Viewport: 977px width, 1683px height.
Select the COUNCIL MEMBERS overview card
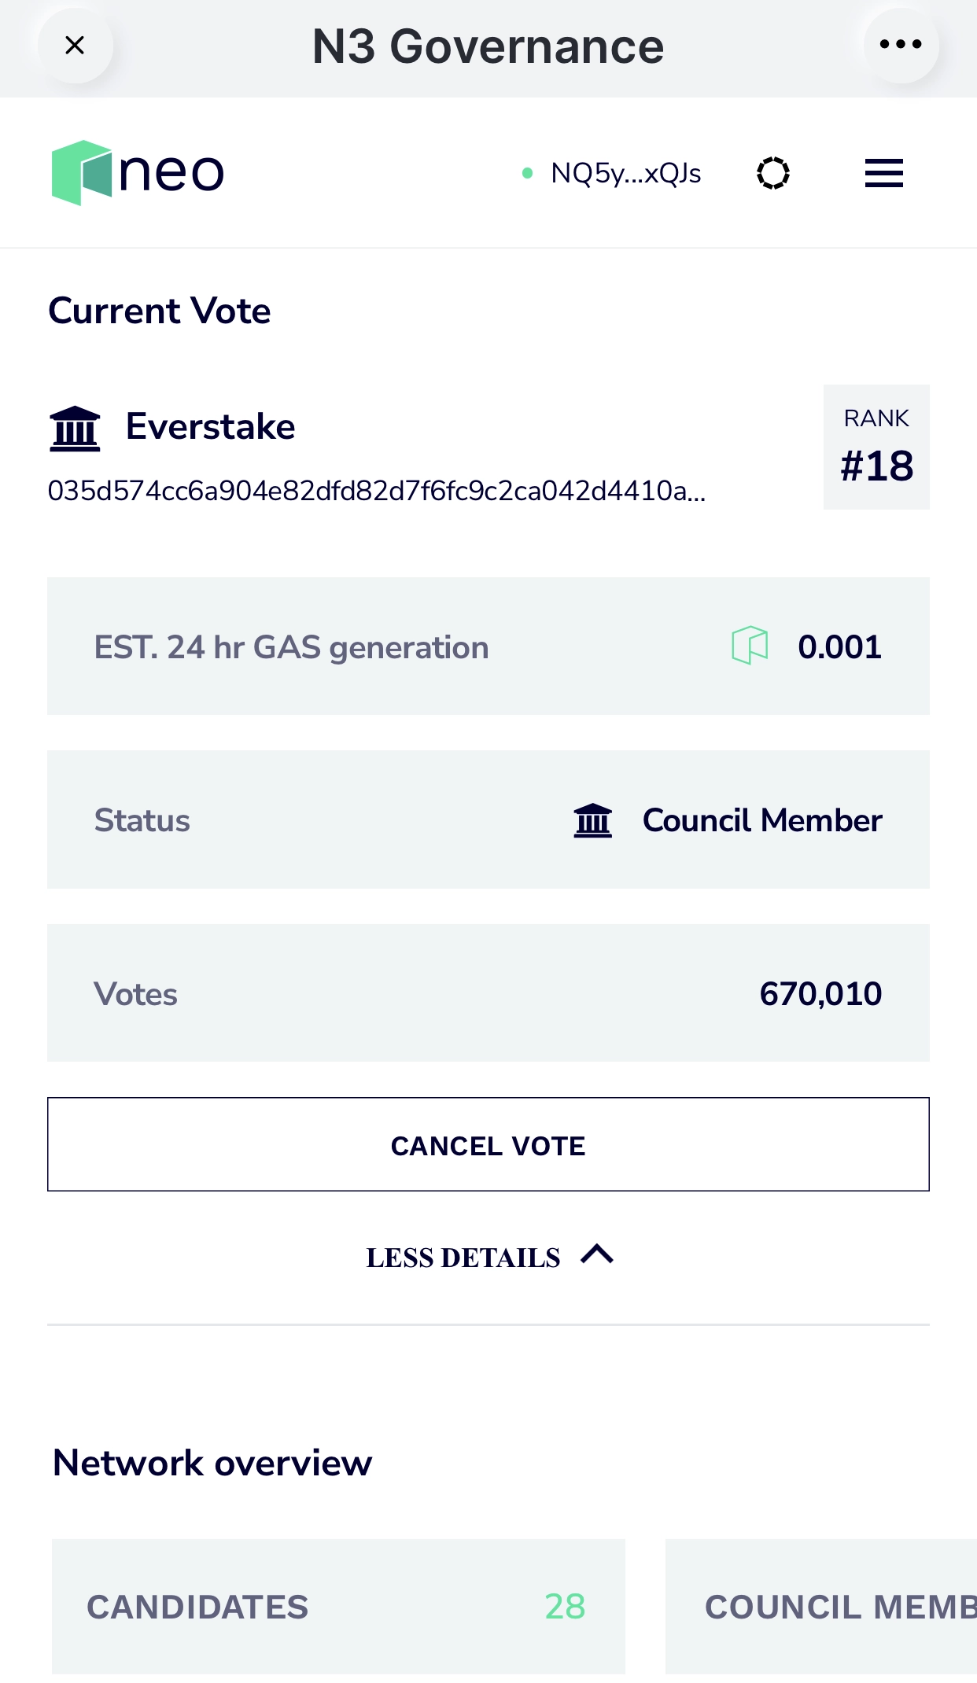[x=821, y=1607]
